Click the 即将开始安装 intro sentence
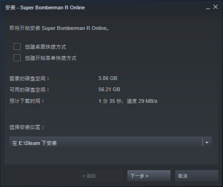 pos(59,28)
